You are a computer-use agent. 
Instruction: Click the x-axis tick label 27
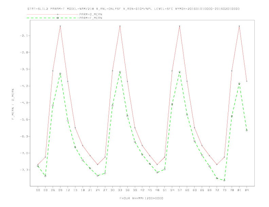105,190
